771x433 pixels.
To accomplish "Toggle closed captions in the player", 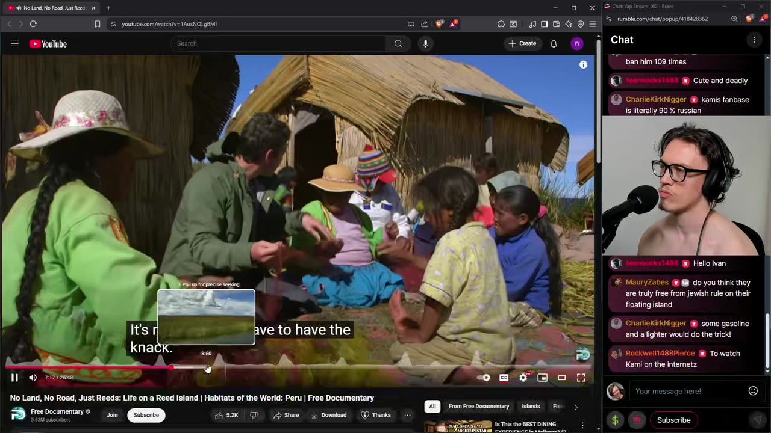I will pyautogui.click(x=504, y=378).
